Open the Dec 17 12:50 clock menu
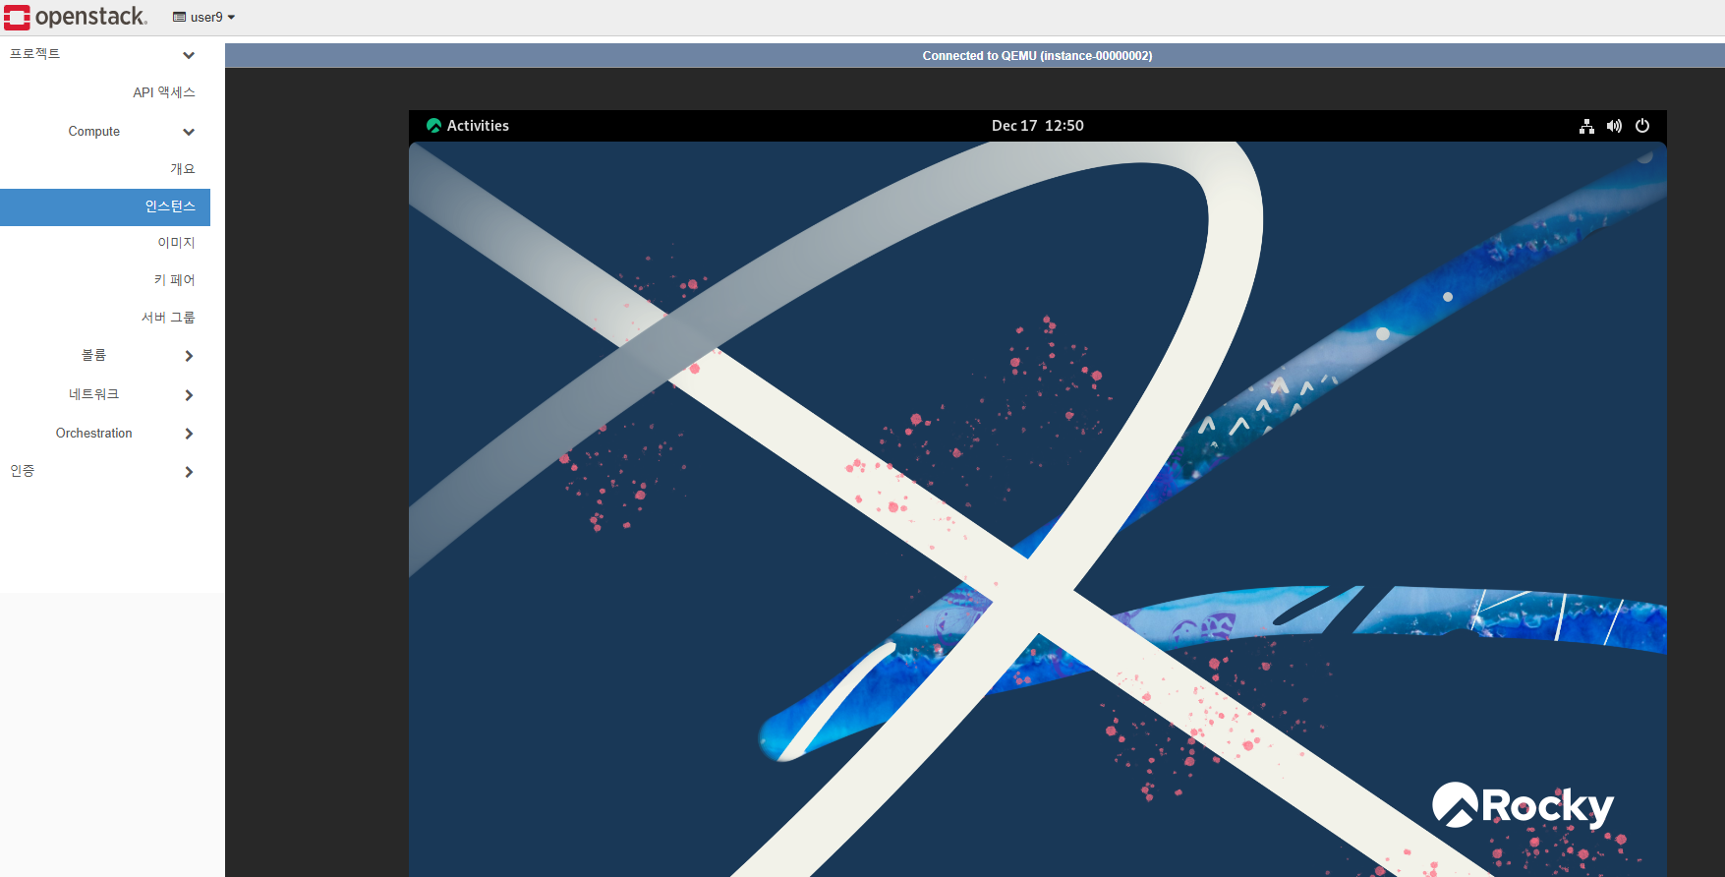 (x=1037, y=126)
